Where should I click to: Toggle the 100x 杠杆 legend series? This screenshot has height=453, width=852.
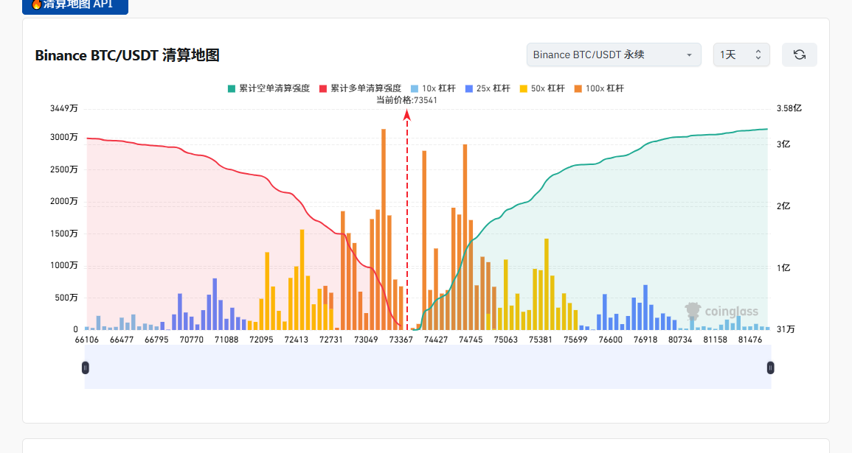tap(599, 88)
